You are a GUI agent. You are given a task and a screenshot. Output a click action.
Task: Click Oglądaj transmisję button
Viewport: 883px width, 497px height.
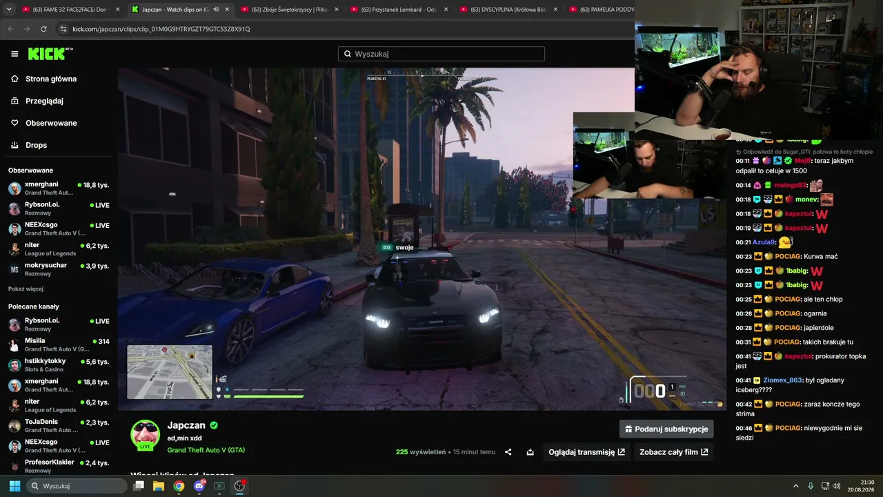tap(586, 452)
